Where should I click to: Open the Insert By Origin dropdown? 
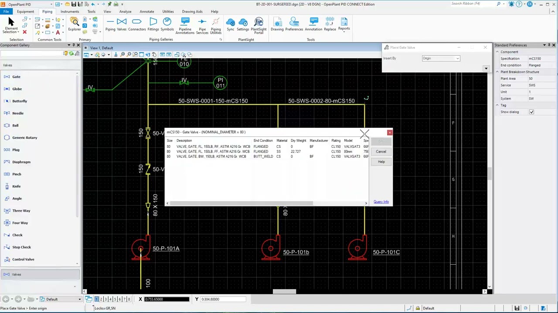click(441, 58)
